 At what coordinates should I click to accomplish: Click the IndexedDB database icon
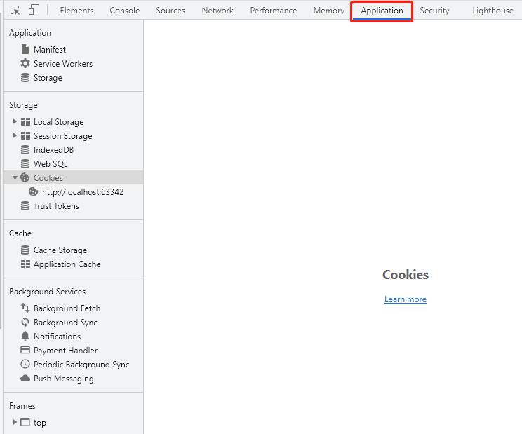tap(25, 149)
